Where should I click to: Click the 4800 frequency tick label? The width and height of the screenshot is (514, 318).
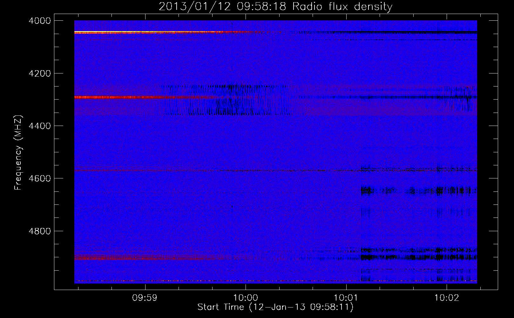click(40, 231)
